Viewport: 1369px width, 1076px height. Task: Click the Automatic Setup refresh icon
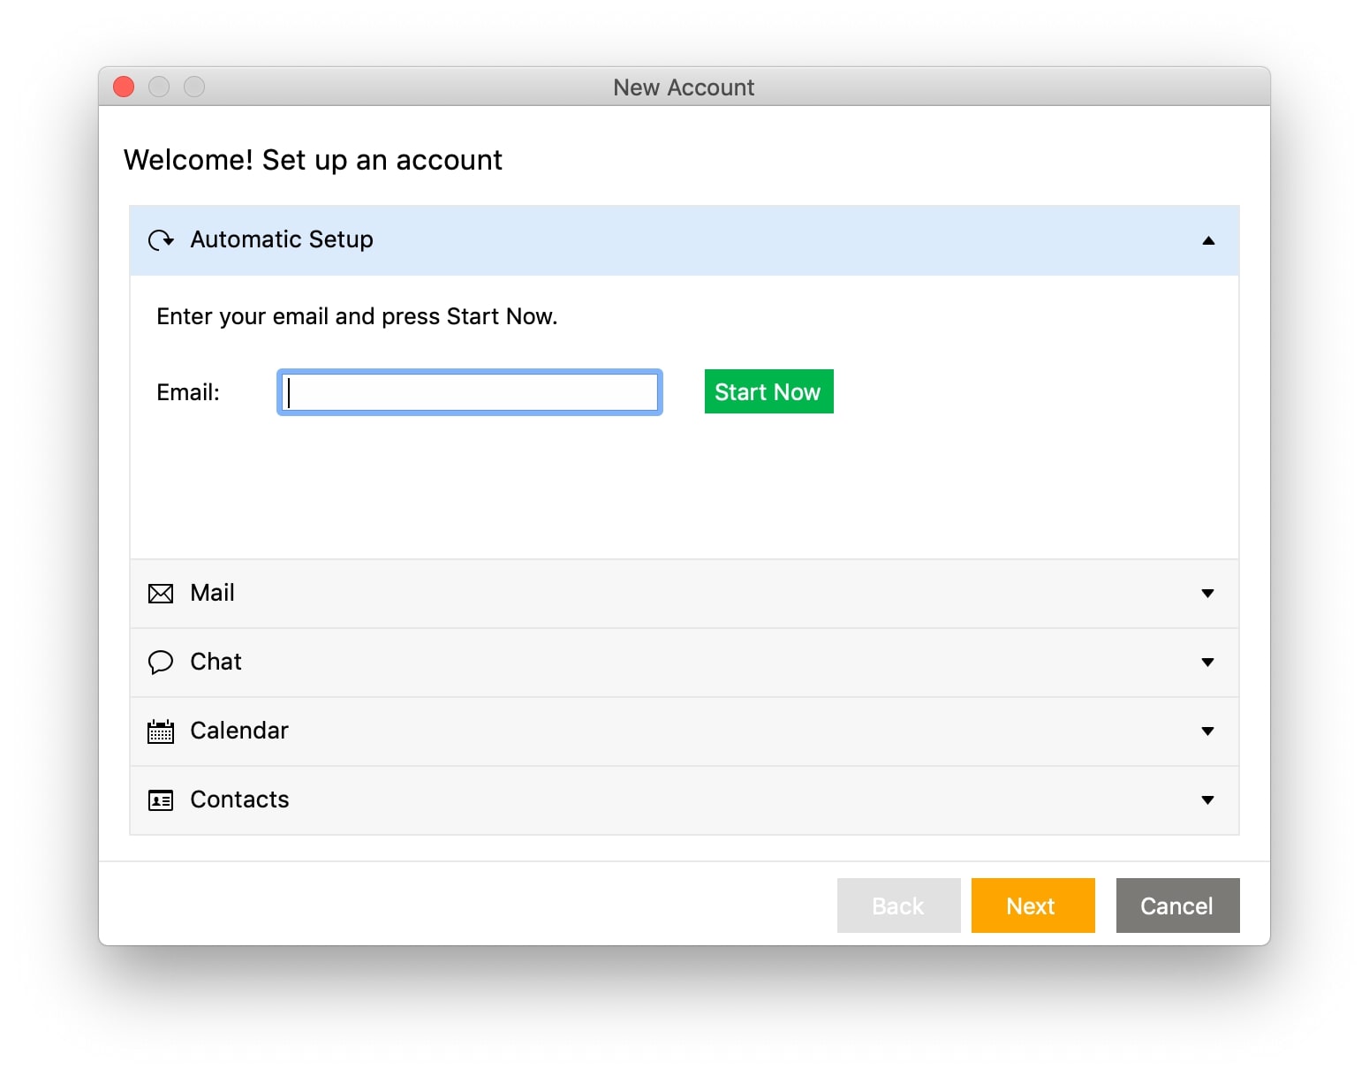(x=161, y=240)
